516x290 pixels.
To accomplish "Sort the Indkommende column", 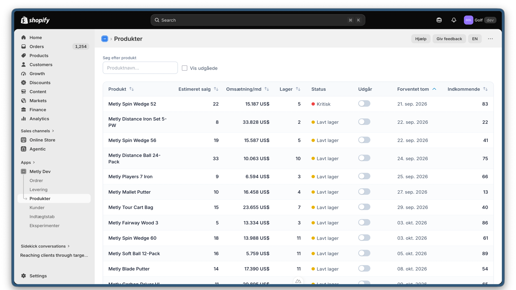I will coord(485,89).
